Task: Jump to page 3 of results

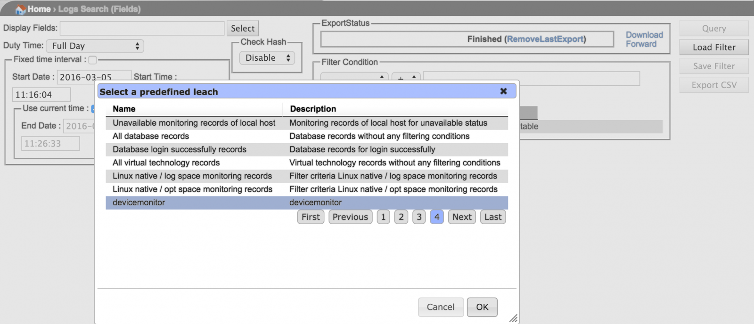Action: click(419, 217)
